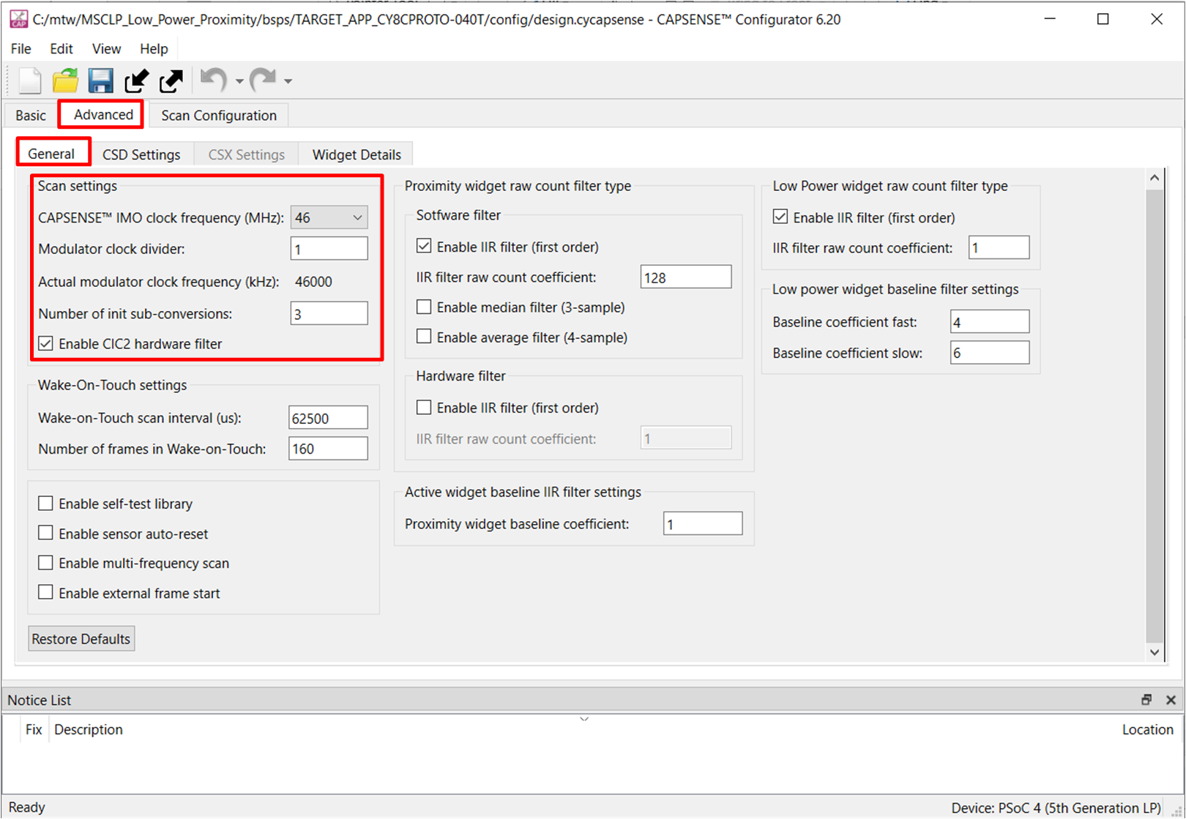Enable the self-test library checkbox
Image resolution: width=1186 pixels, height=819 pixels.
[x=45, y=503]
